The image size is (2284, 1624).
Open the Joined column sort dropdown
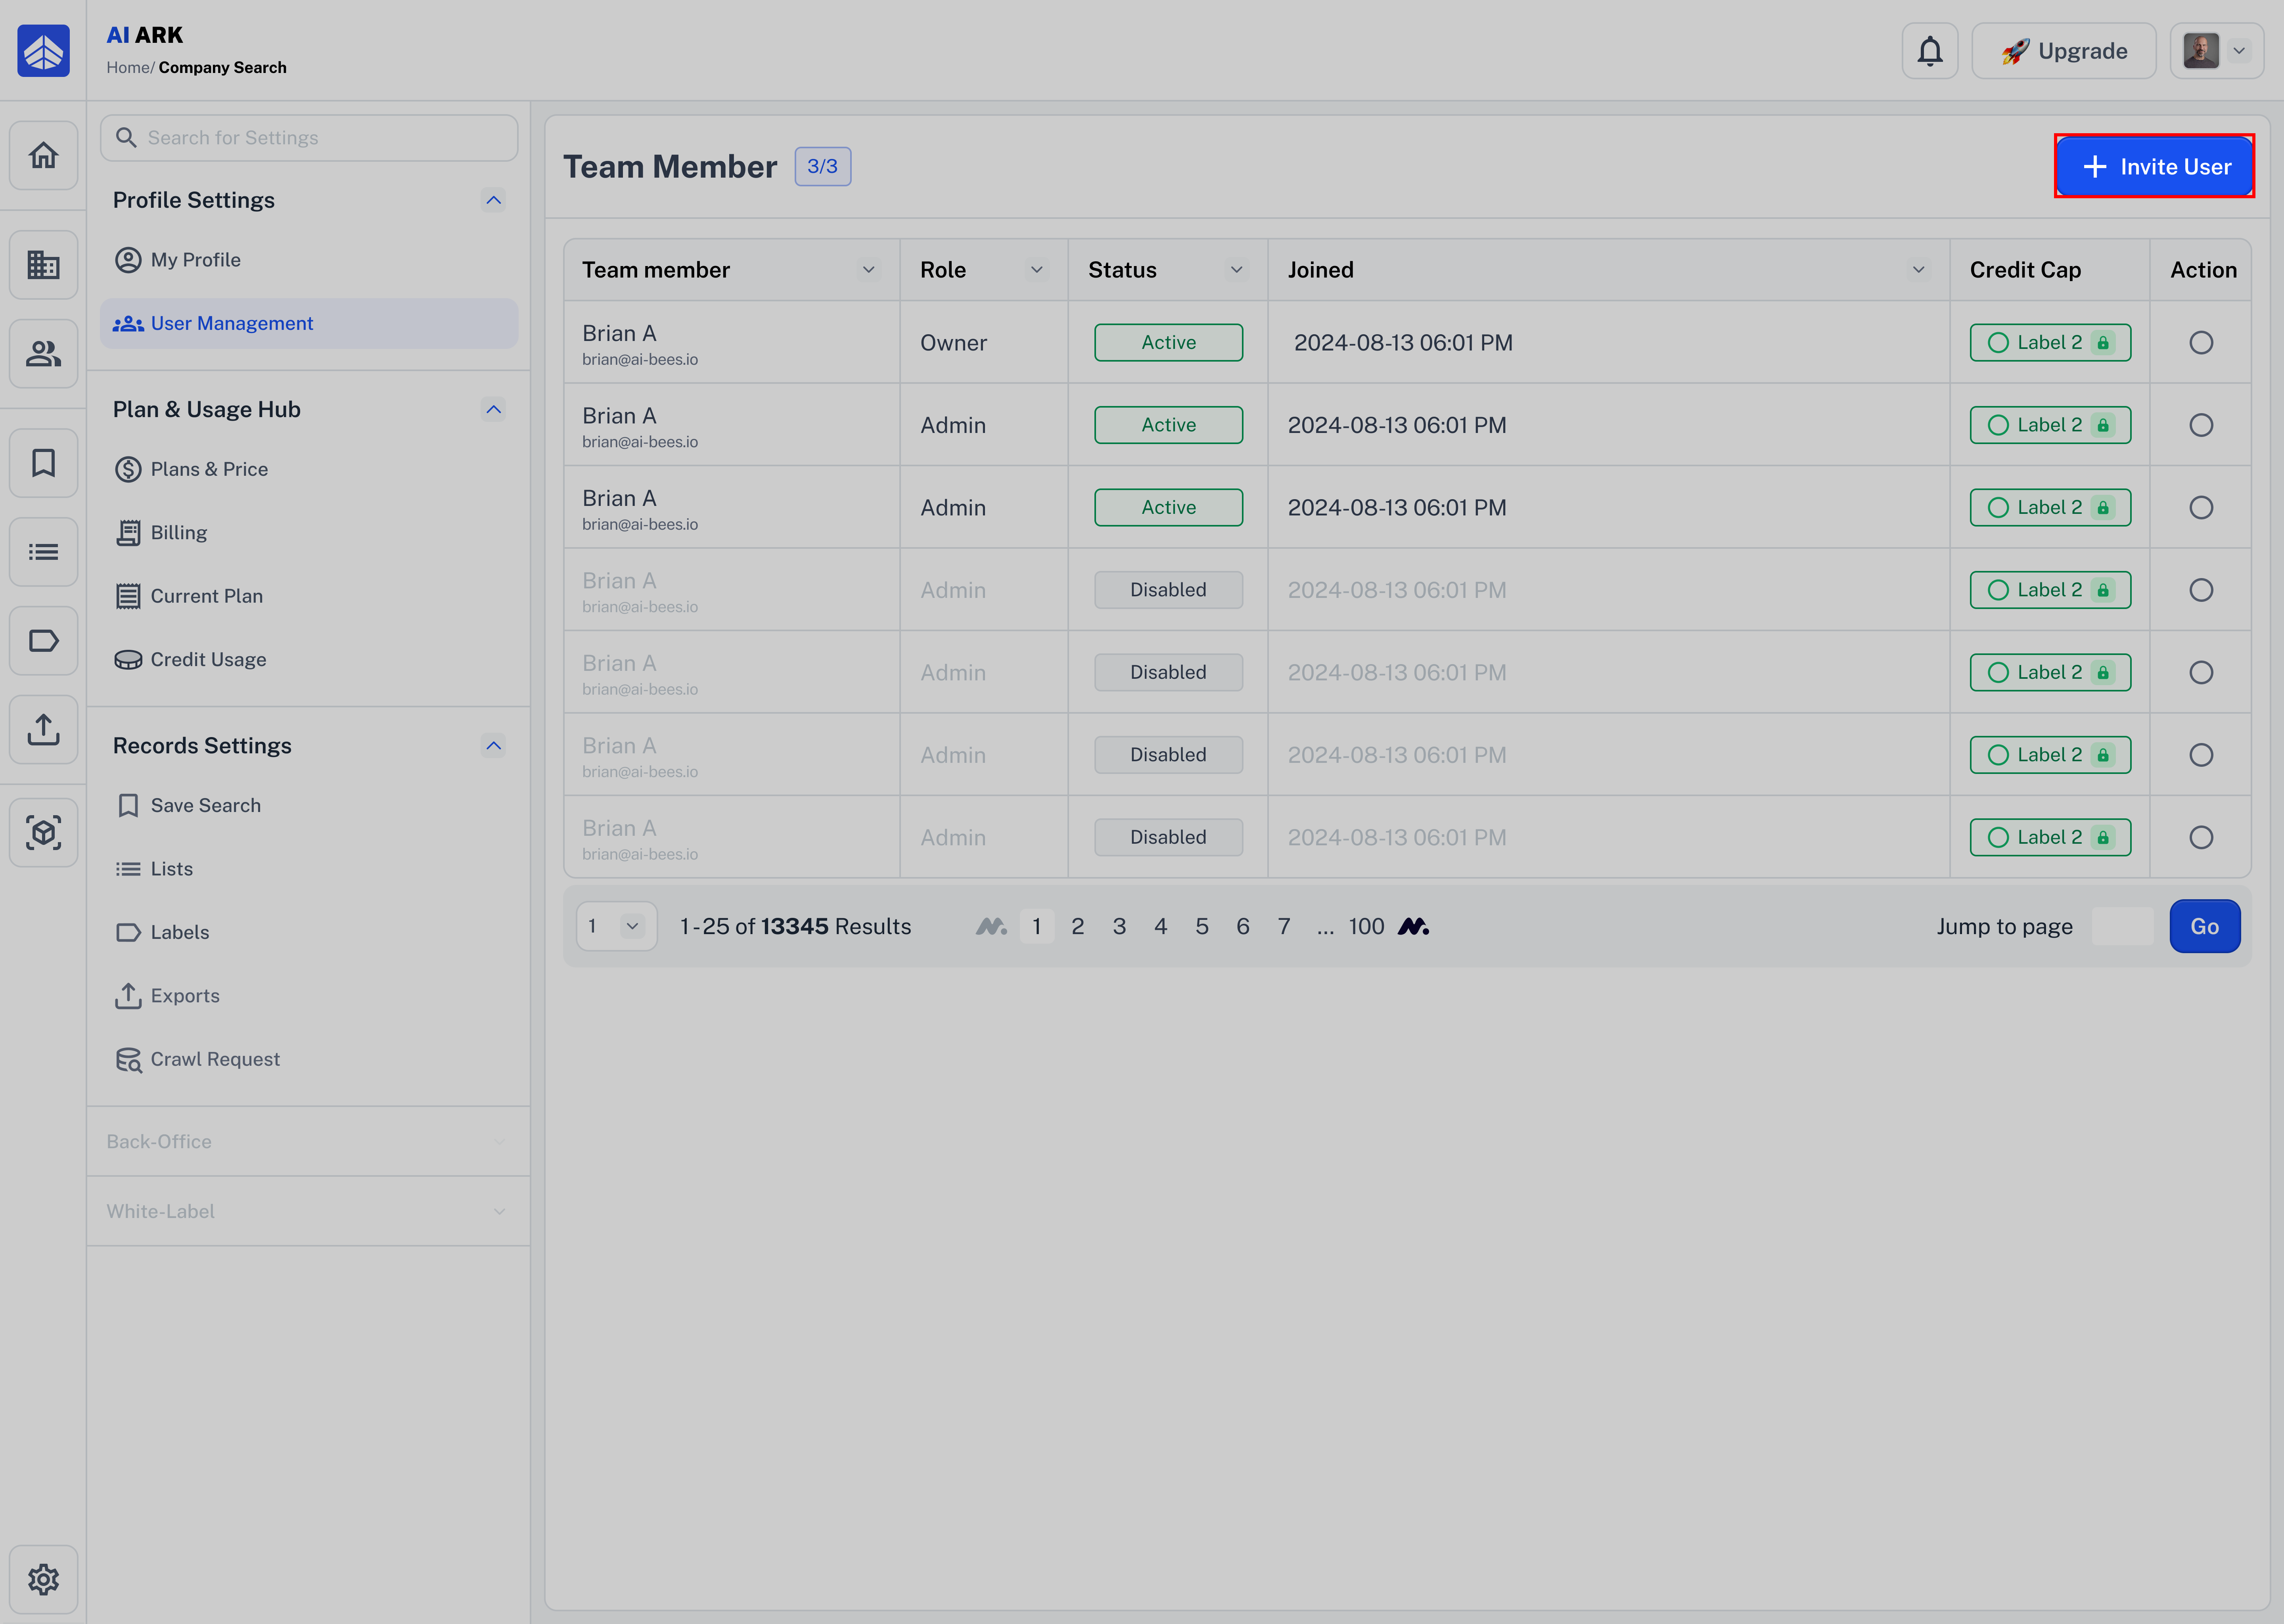point(1918,270)
